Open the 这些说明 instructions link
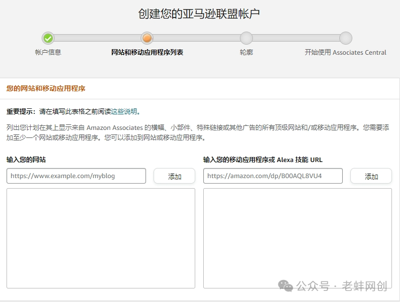This screenshot has height=302, width=400. tap(124, 111)
